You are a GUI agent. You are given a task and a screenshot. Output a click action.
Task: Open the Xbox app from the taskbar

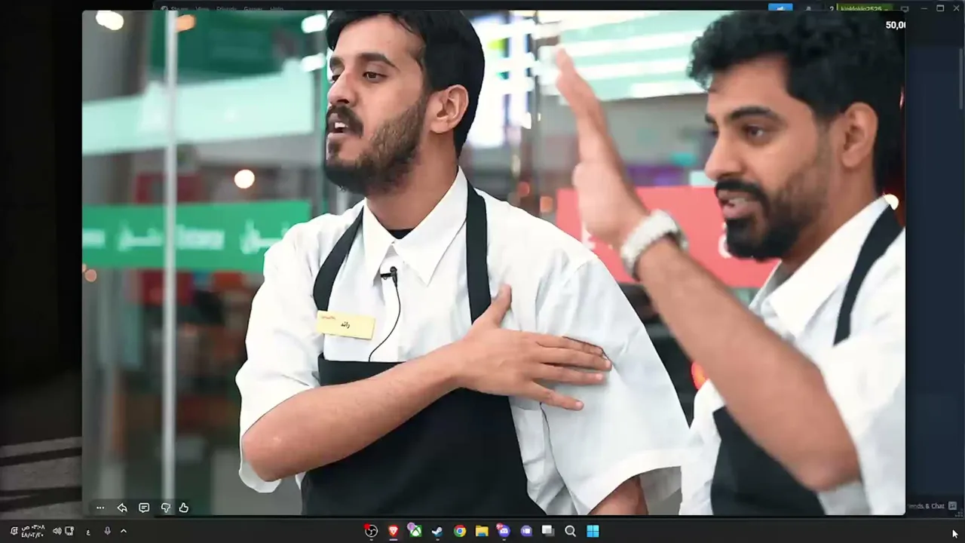(415, 531)
